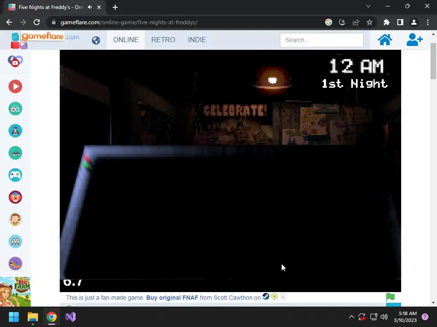Open the Steam store icon link
The width and height of the screenshot is (437, 327).
coord(266,296)
